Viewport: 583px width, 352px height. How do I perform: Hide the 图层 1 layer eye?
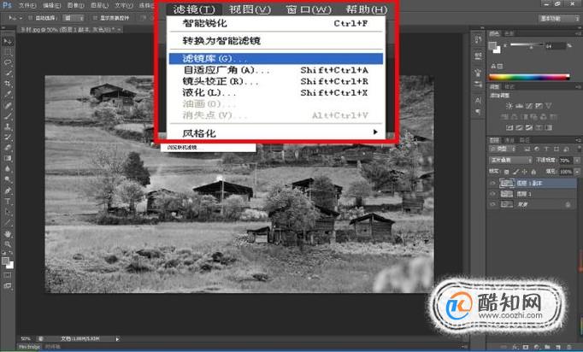tap(493, 194)
